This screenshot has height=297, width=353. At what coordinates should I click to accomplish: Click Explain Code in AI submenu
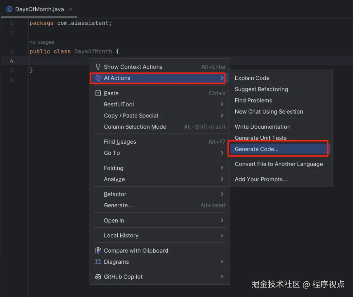[x=280, y=78]
